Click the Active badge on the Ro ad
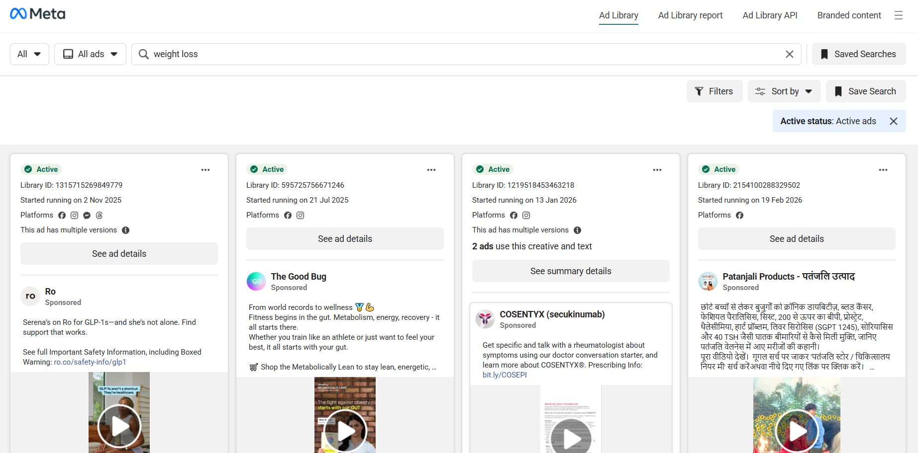The width and height of the screenshot is (918, 453). 41,169
